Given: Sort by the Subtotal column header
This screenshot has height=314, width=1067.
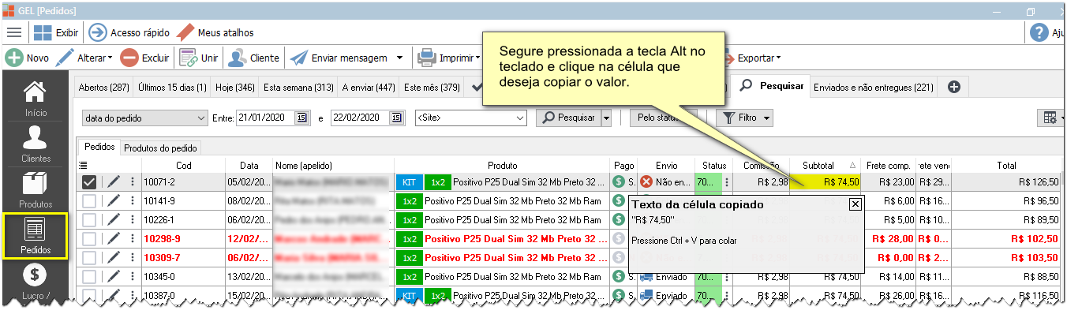Looking at the screenshot, I should pos(825,165).
